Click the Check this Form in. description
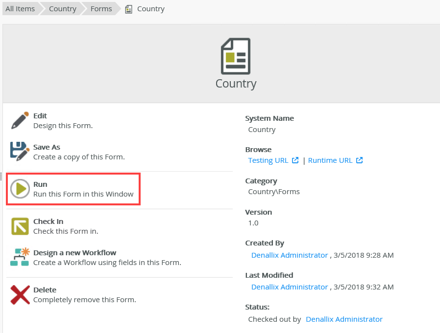Viewport: 440px width, 333px height. coord(66,231)
